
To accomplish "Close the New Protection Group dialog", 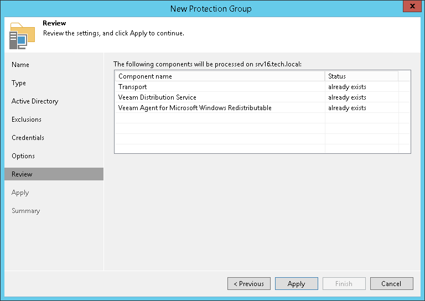I will click(410, 8).
